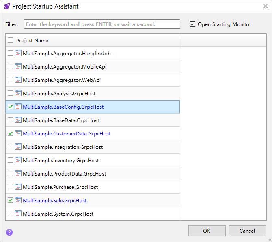The image size is (272, 242).
Task: Check the MultiSample.Analysis.GrpcHost checkbox
Action: pyautogui.click(x=11, y=93)
